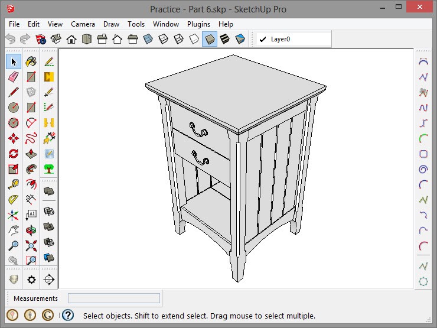Viewport: 437px width, 328px height.
Task: Pick the Tape Measure tool
Action: tap(14, 184)
